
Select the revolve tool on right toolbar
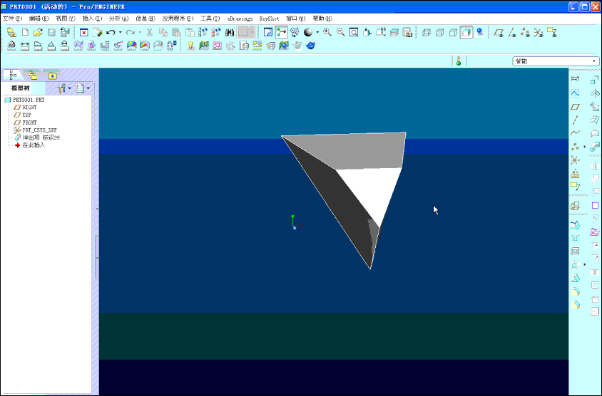coord(595,93)
